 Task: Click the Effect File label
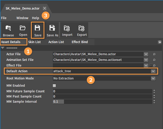(14, 66)
